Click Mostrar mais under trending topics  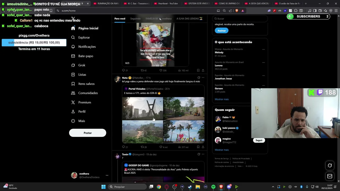(x=222, y=99)
